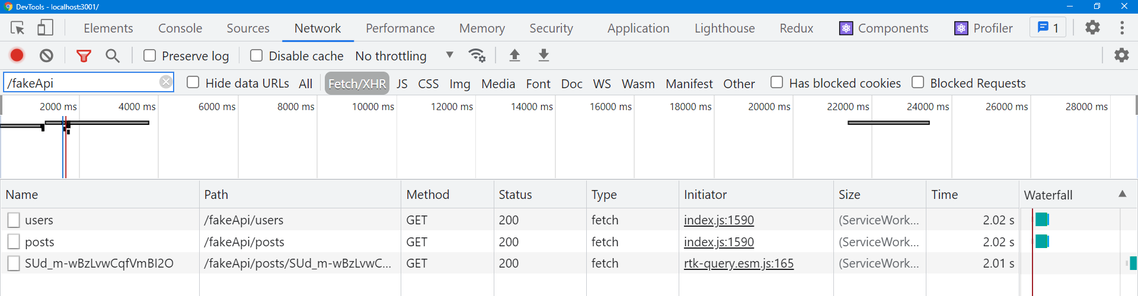The height and width of the screenshot is (296, 1138).
Task: Sort by the Name column header
Action: (100, 194)
